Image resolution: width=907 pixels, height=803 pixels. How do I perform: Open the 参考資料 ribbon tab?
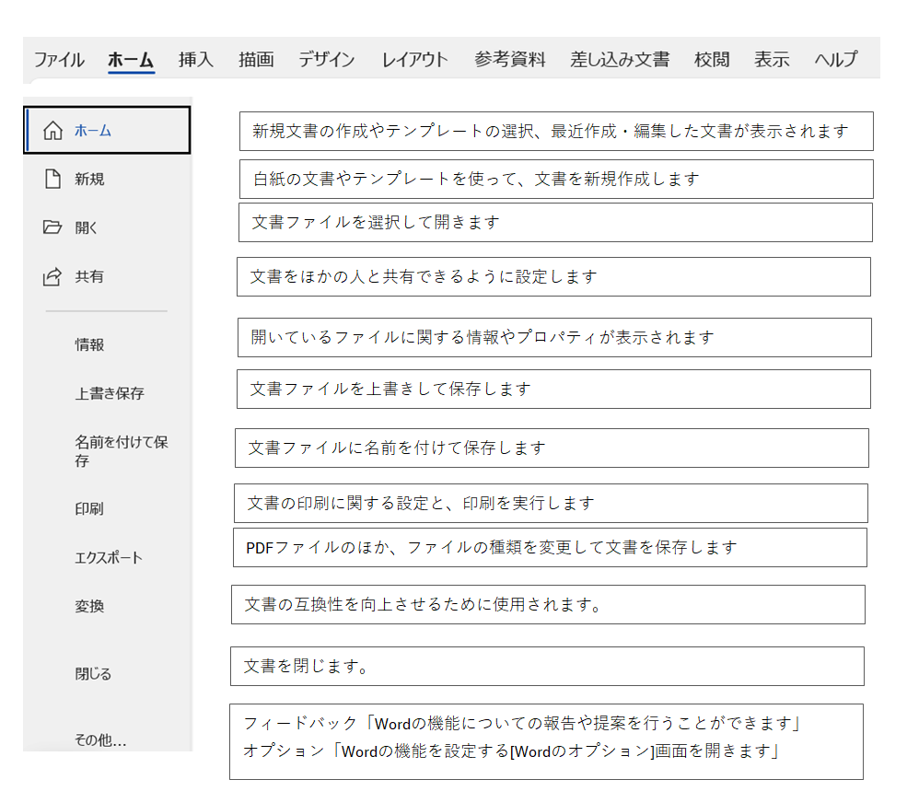[x=510, y=60]
